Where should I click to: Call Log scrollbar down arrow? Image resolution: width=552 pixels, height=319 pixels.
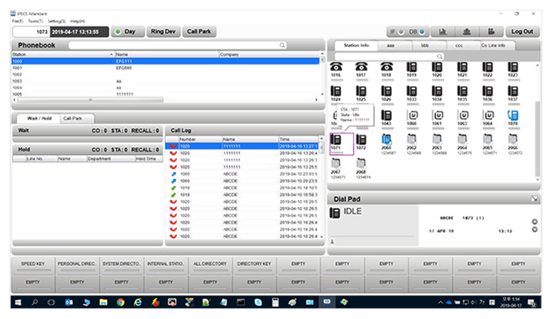(321, 237)
